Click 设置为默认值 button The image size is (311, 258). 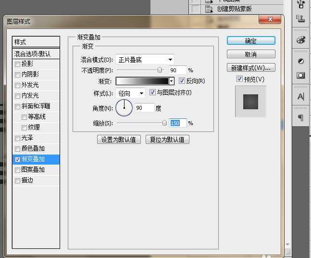(x=119, y=140)
